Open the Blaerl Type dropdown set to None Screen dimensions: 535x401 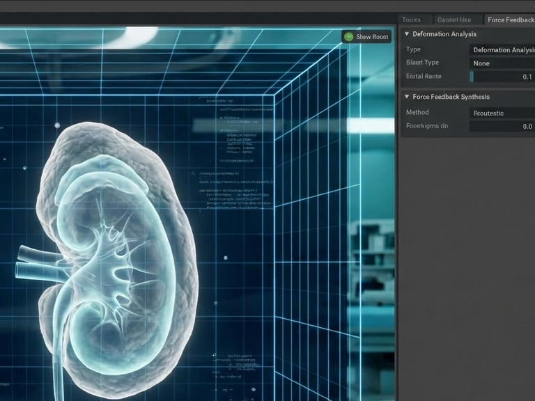coord(502,63)
